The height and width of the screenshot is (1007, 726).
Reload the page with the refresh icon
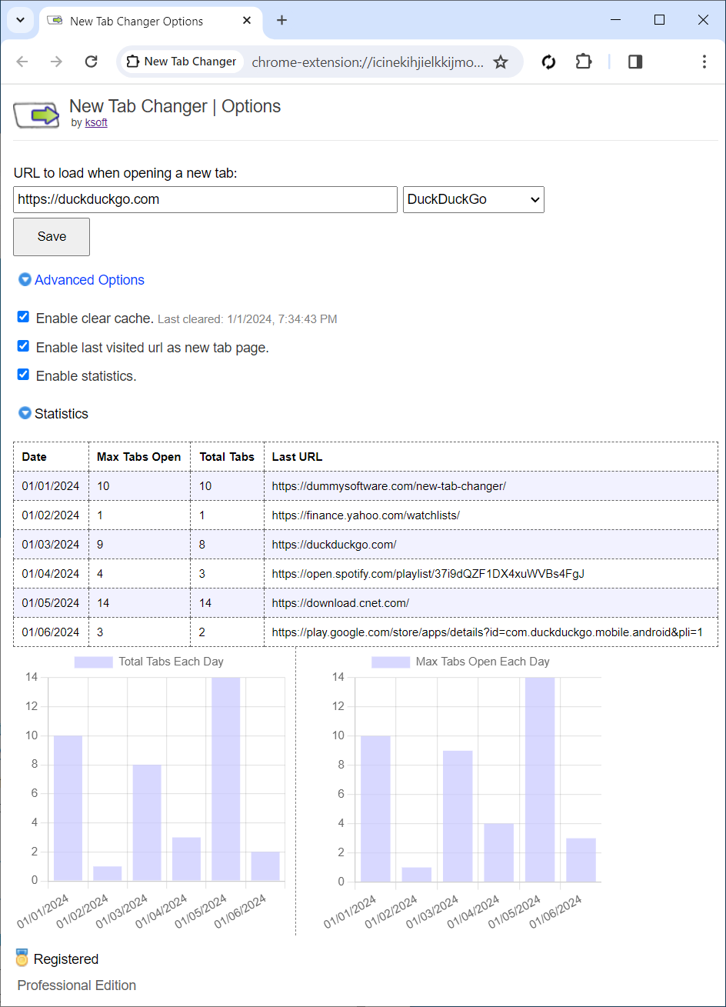click(91, 62)
